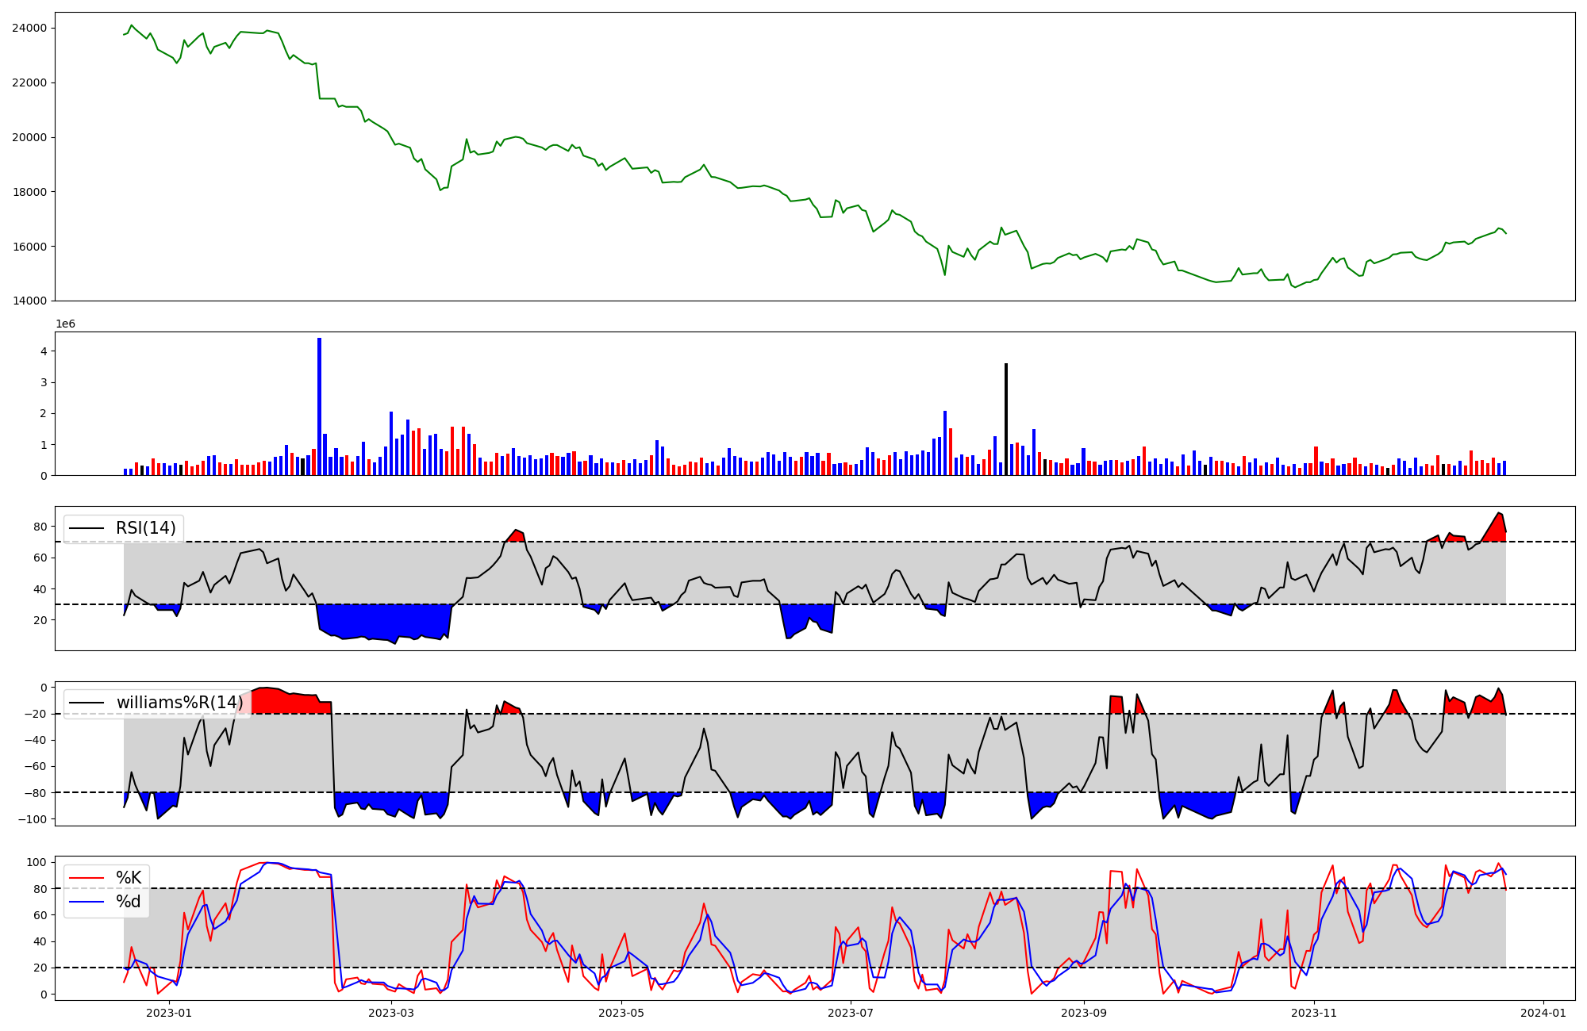Click the 2023-05 x-axis date label
Screen dimensions: 1587x1031
[x=621, y=1013]
